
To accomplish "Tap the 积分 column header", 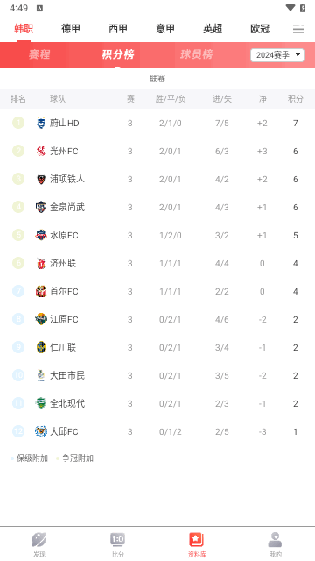I will pos(296,99).
